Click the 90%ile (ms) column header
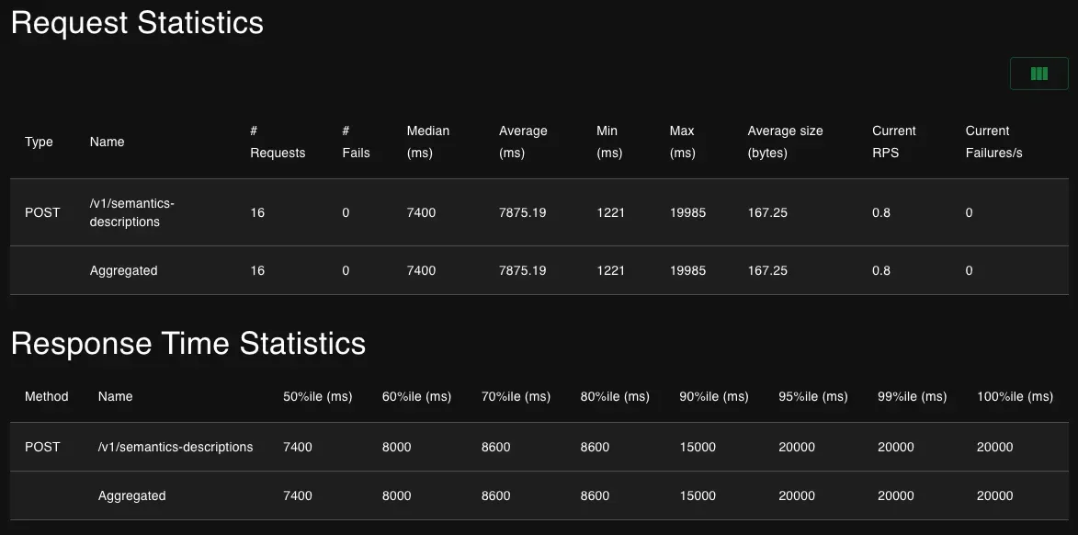 [713, 396]
